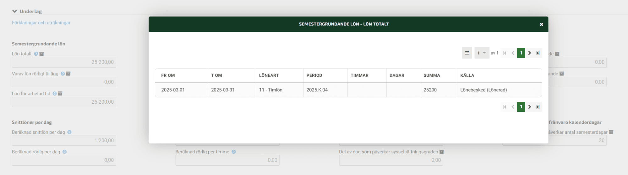
Task: Open details icon for sysselsättningsgraden field
Action: (441, 152)
